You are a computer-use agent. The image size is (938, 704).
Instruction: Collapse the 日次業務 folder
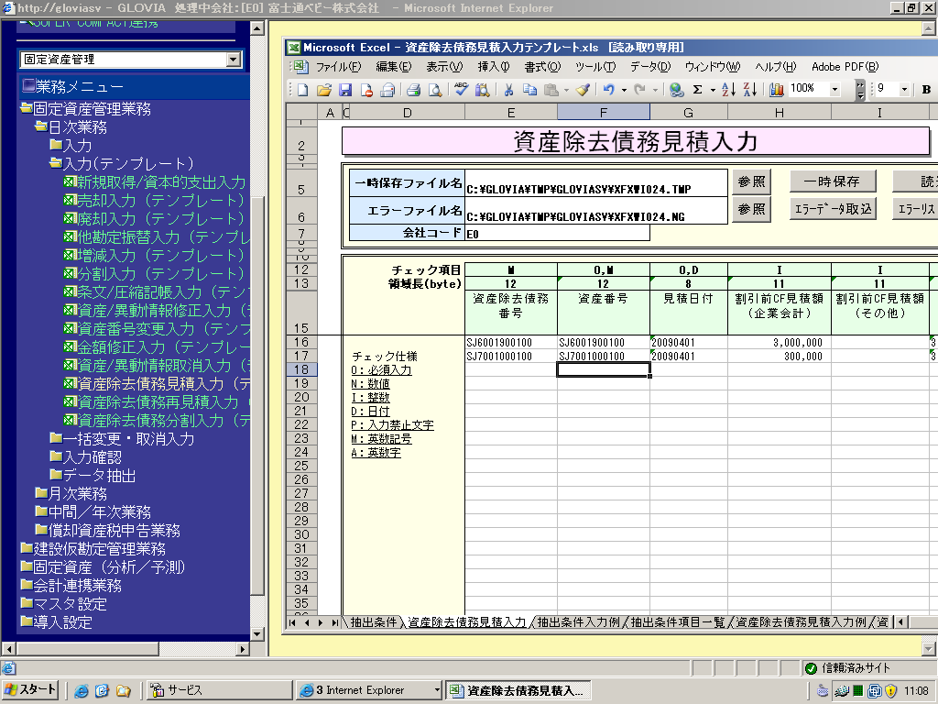[40, 126]
